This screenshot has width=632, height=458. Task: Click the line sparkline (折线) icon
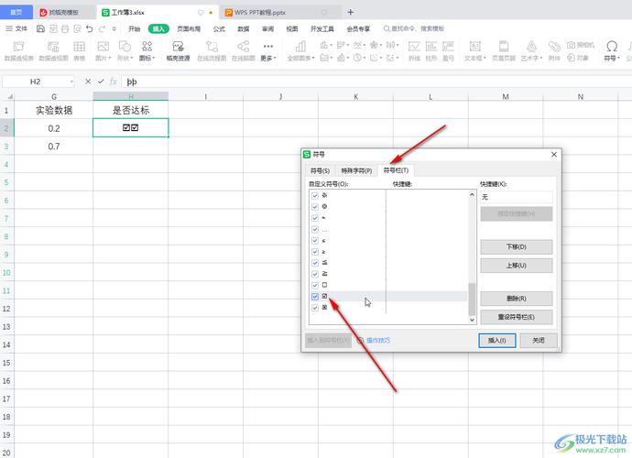point(414,50)
